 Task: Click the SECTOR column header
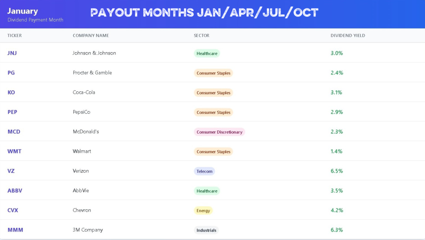202,35
